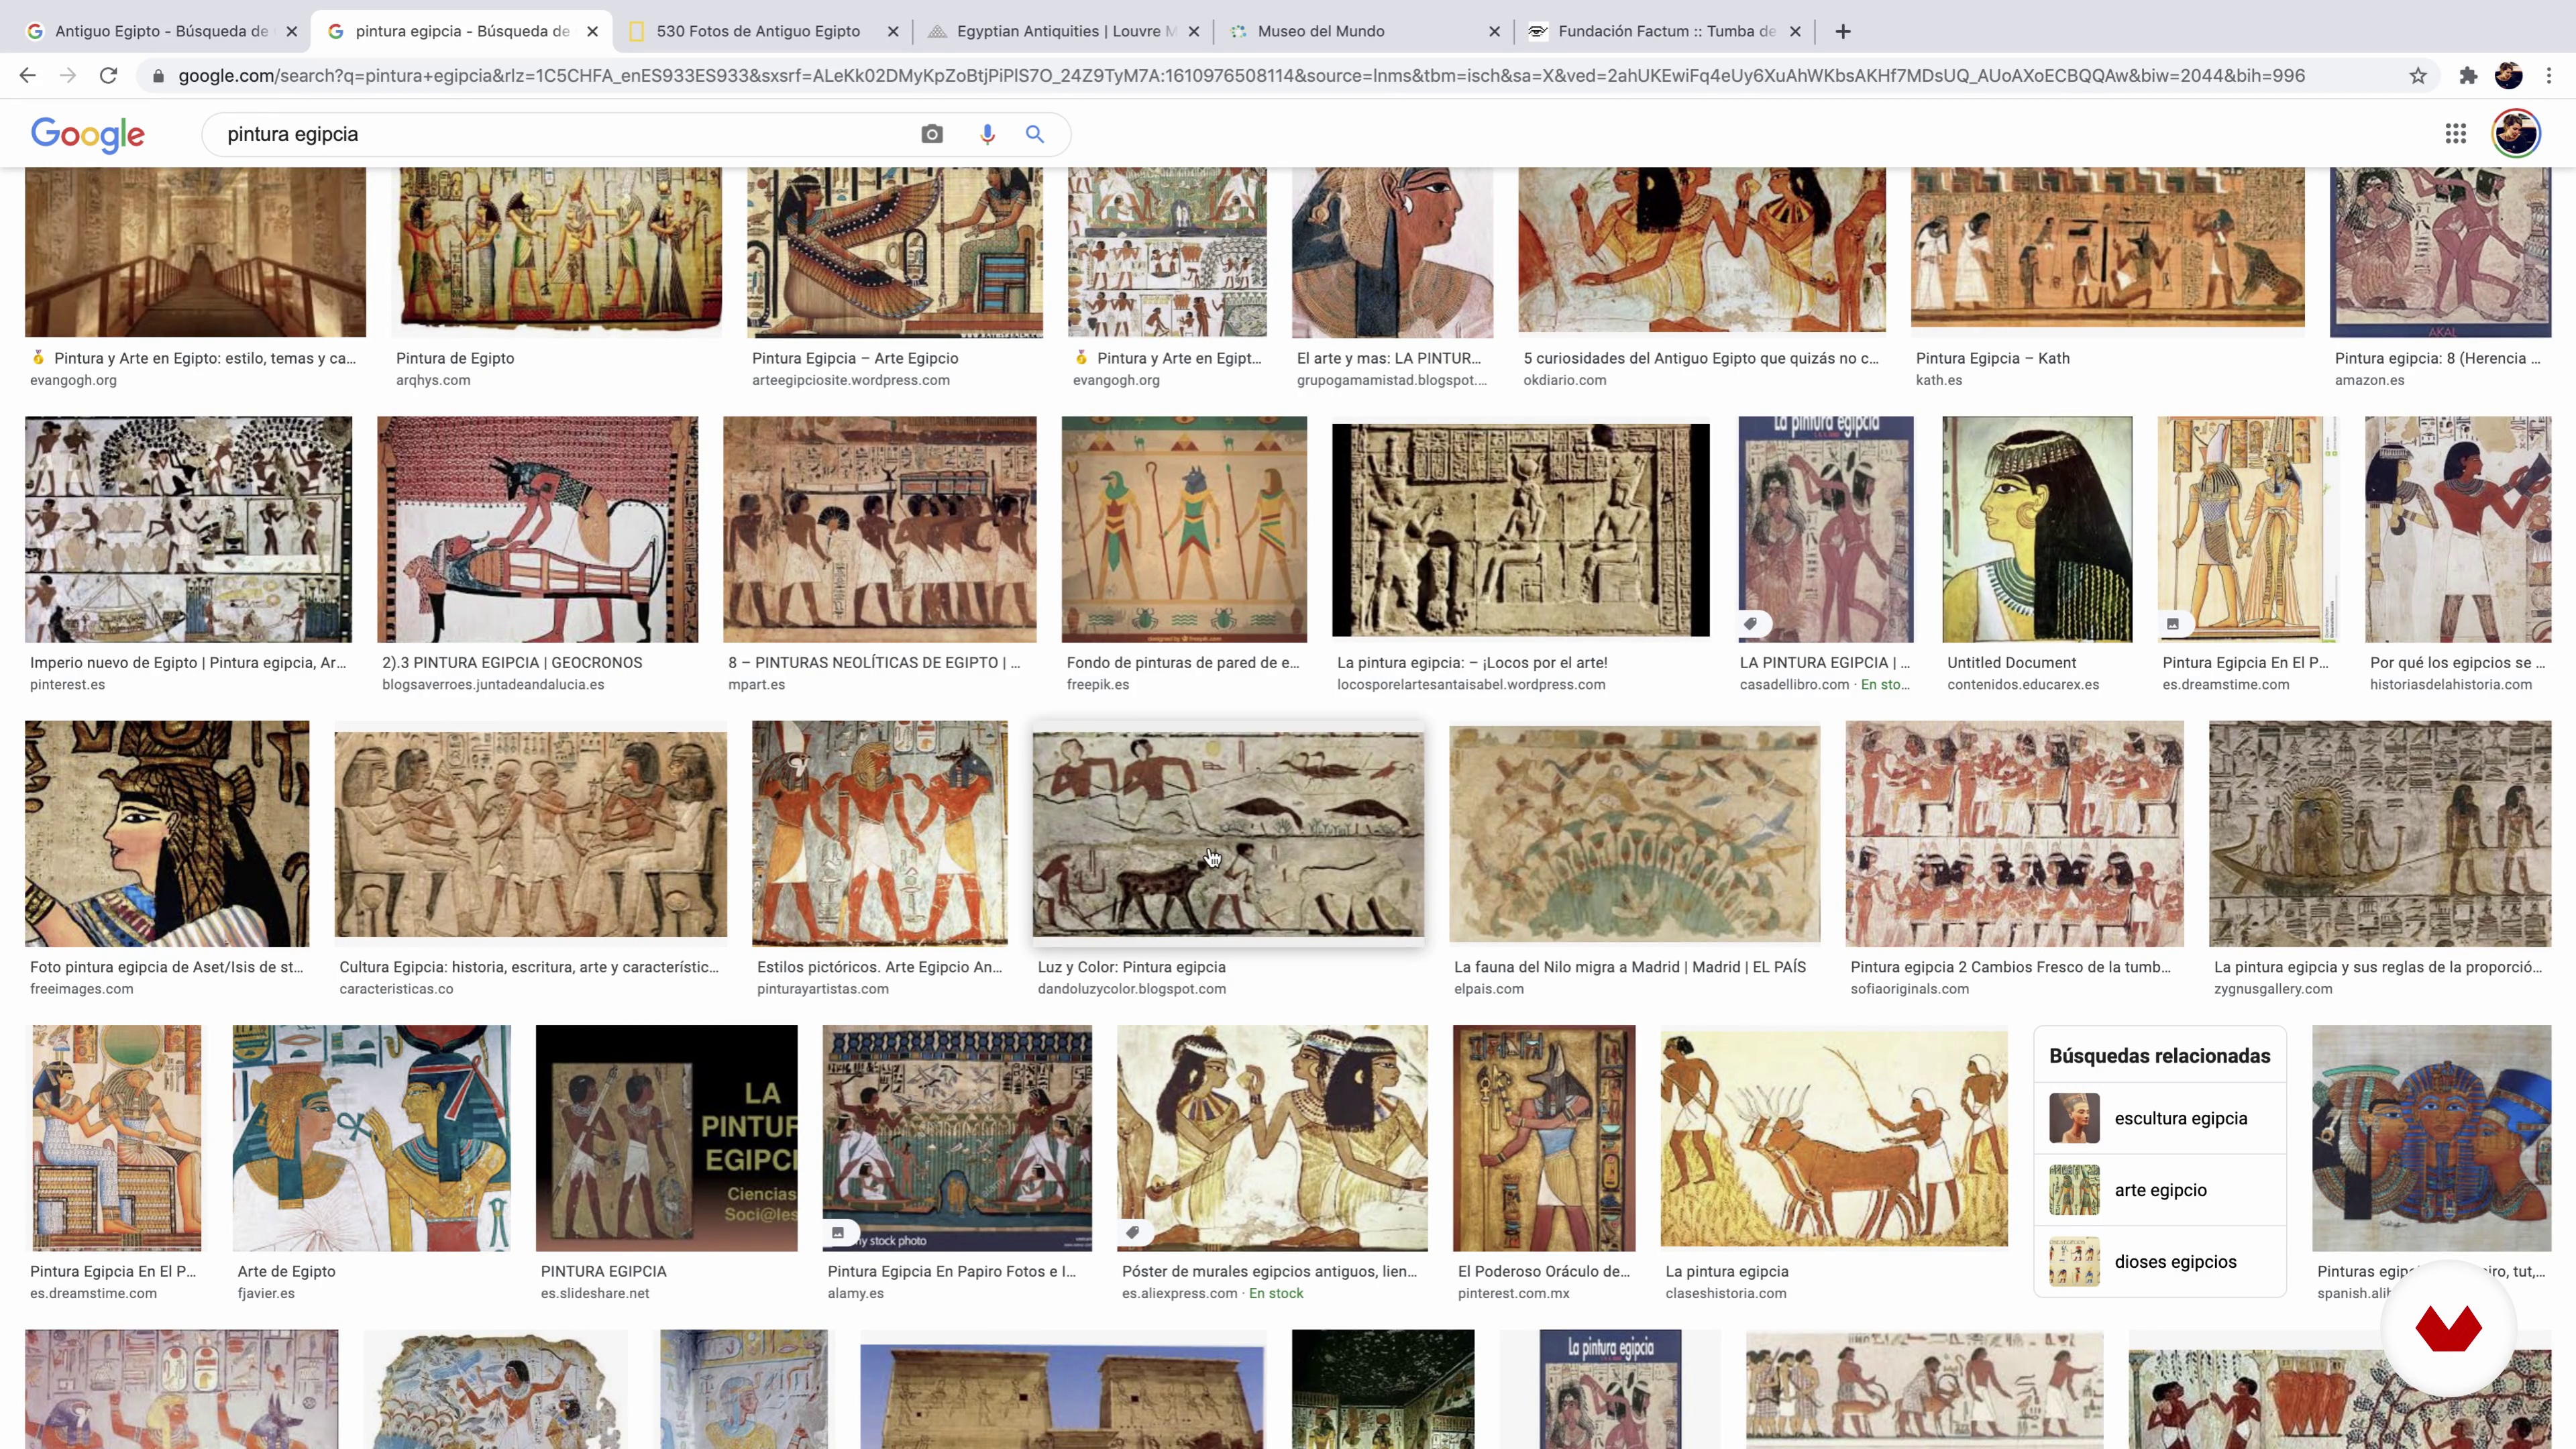The height and width of the screenshot is (1449, 2576).
Task: Click the blue magnifier search button
Action: pos(1035,134)
